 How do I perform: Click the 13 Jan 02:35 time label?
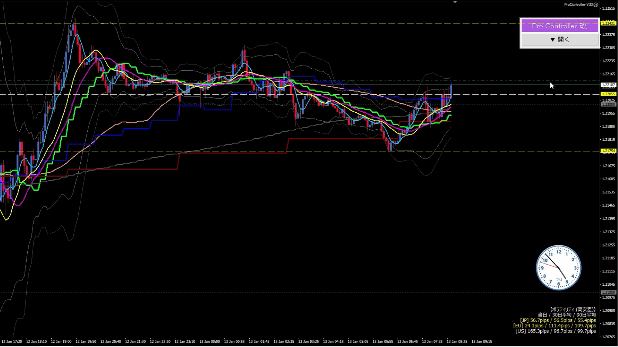coord(284,341)
